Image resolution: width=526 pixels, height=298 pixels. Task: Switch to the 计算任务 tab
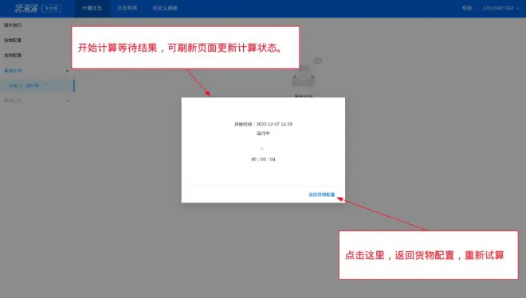pyautogui.click(x=92, y=8)
